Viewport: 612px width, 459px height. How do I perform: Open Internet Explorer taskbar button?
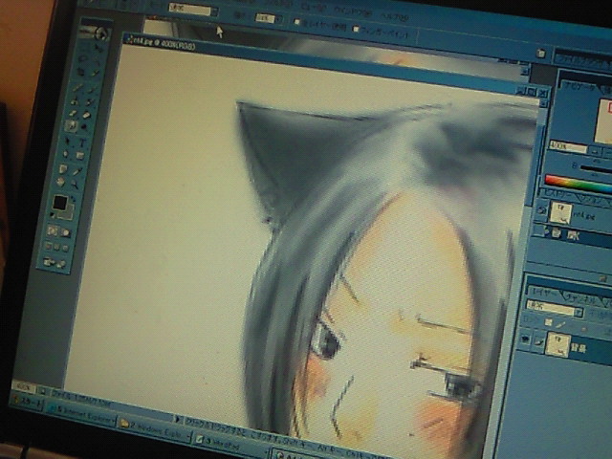click(82, 413)
